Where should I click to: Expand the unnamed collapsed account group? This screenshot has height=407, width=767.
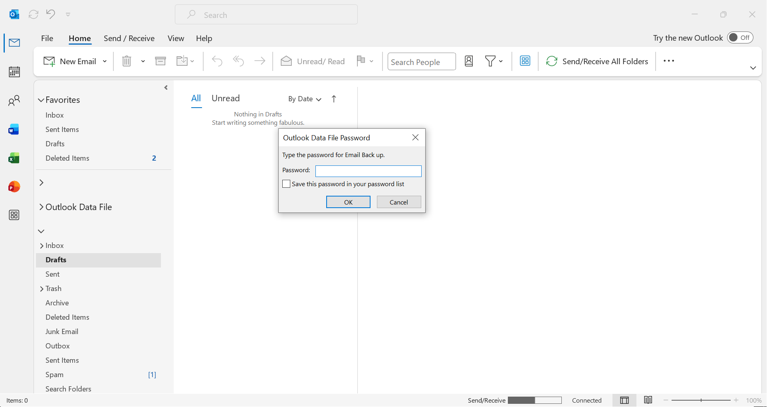click(41, 183)
